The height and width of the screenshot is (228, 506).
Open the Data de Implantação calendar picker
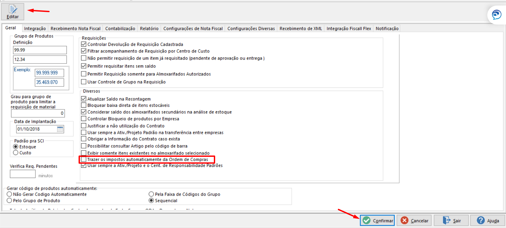pos(60,129)
